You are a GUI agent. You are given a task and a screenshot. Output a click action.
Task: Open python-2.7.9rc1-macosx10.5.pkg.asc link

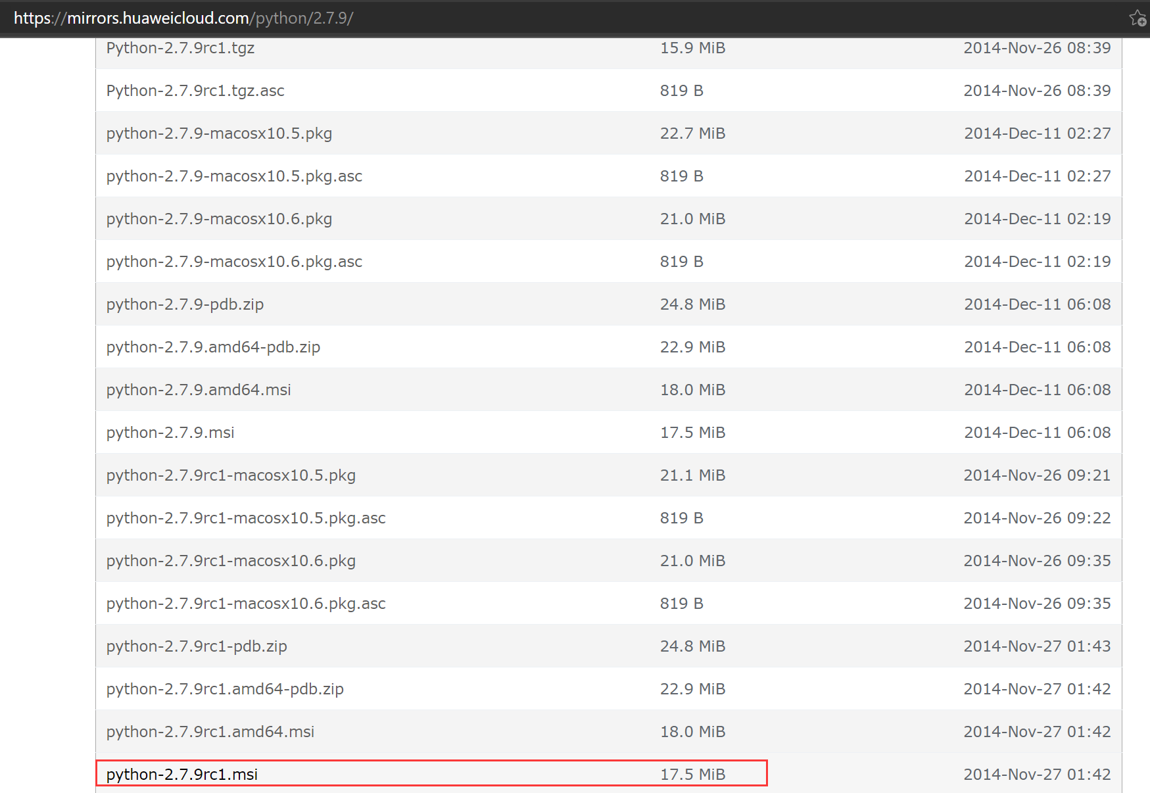click(x=246, y=518)
